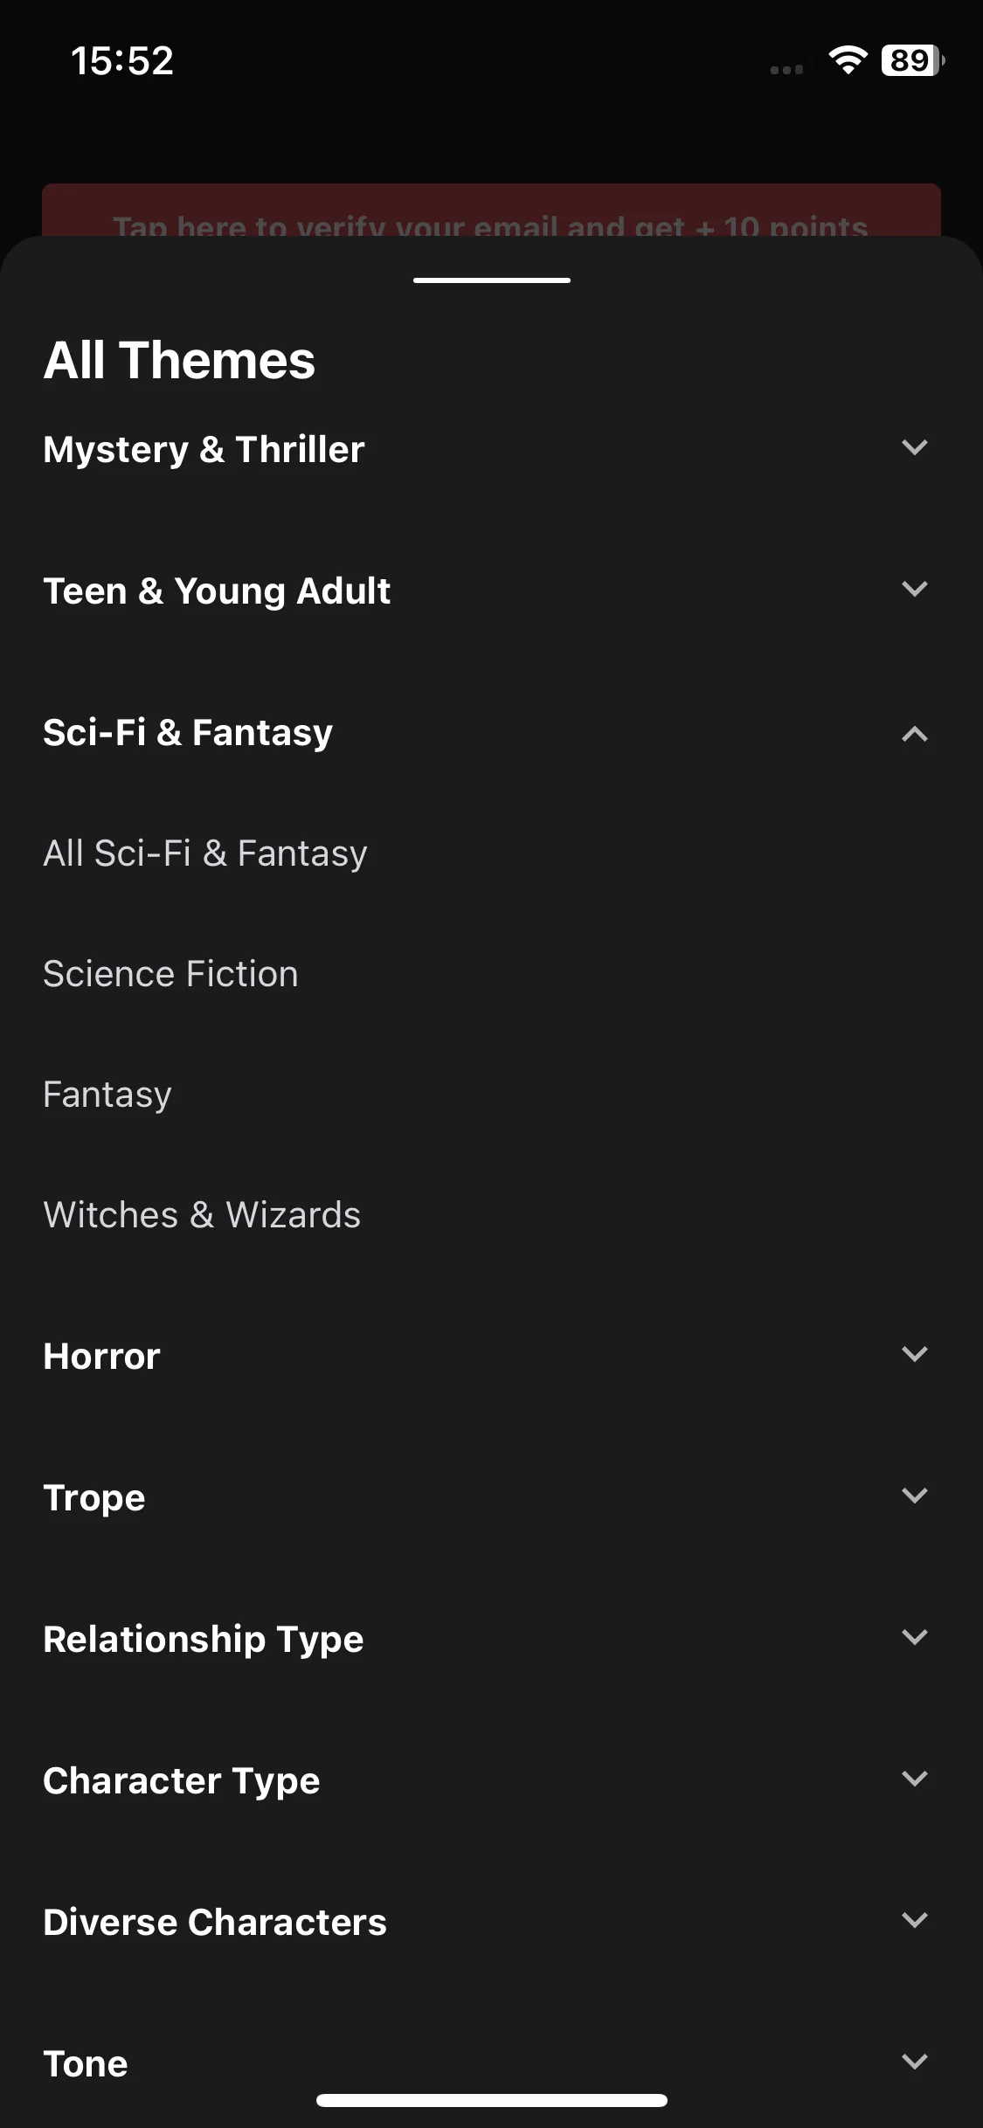Tap the Diverse Characters title
Screen dimensions: 983x2128
215,1923
